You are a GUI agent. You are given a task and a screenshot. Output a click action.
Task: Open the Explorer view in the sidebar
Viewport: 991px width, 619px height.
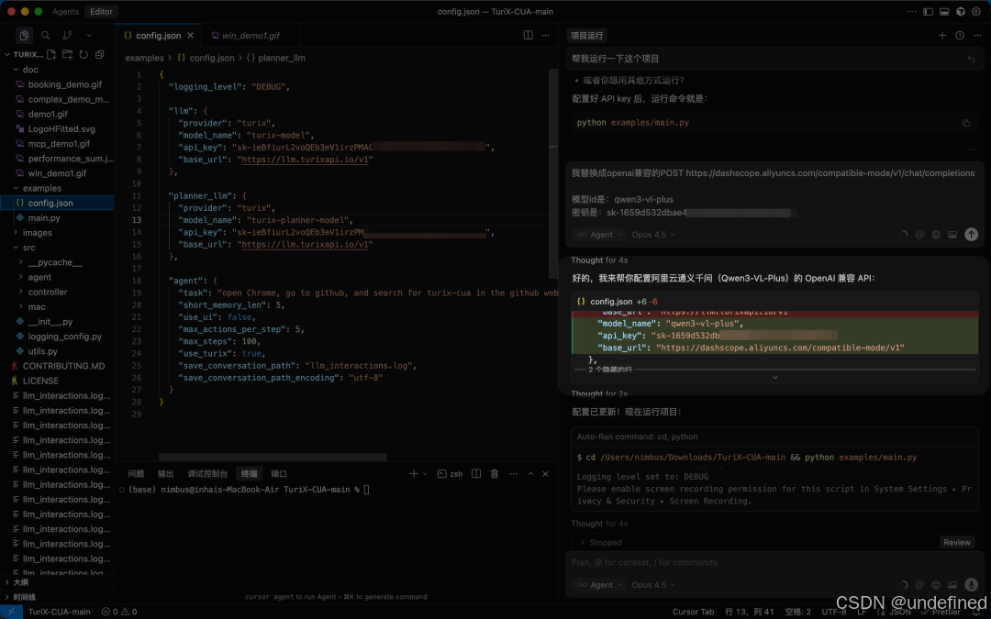click(x=24, y=36)
